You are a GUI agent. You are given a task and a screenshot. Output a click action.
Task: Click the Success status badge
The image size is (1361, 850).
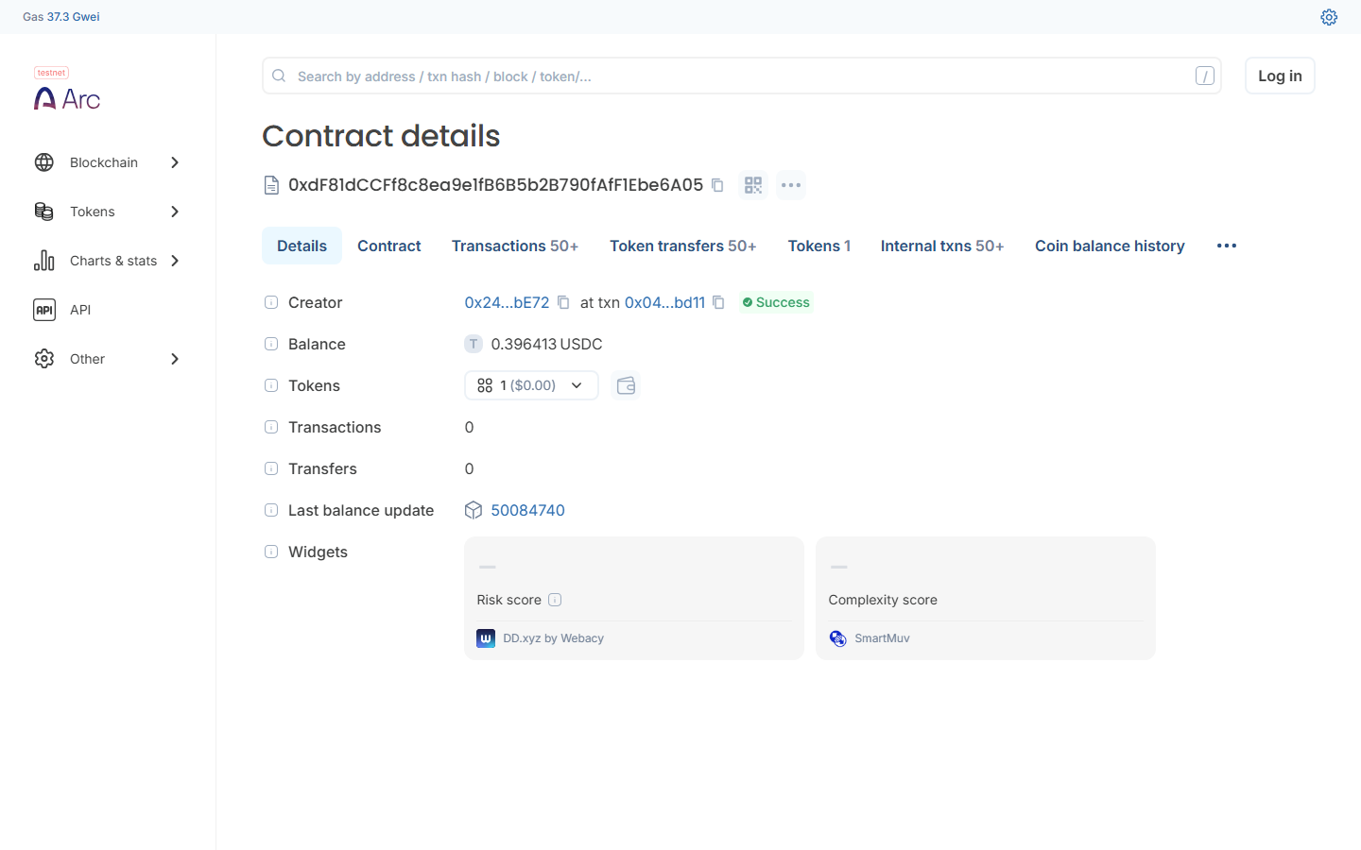[x=776, y=302]
